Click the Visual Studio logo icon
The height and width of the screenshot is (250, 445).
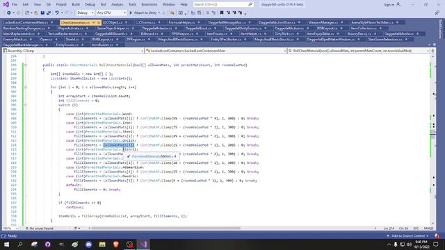click(x=6, y=5)
